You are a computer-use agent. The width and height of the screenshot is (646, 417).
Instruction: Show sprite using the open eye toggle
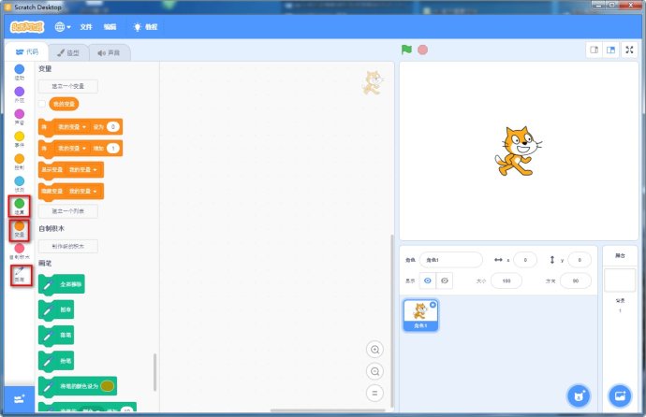(428, 280)
